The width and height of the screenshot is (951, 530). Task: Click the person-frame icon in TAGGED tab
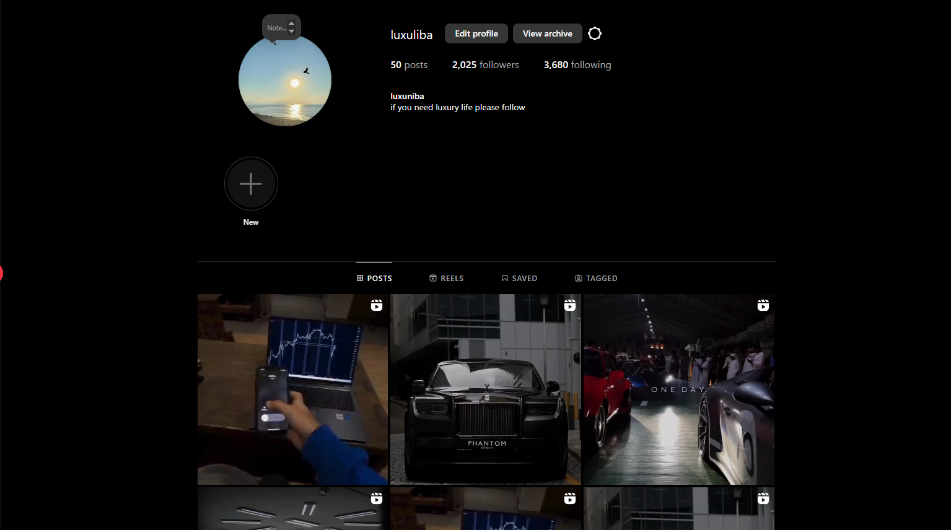(x=579, y=279)
